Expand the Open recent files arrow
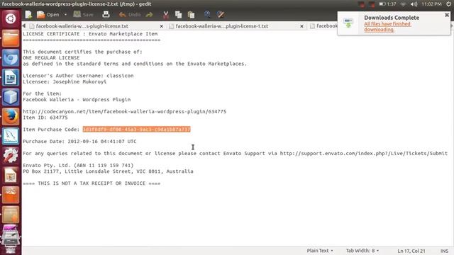 point(65,14)
